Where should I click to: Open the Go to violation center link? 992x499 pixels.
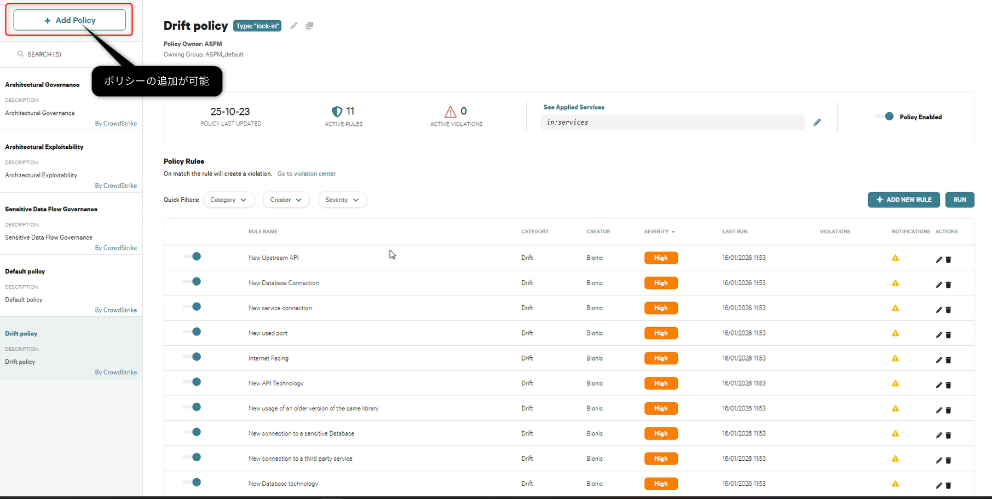click(307, 173)
